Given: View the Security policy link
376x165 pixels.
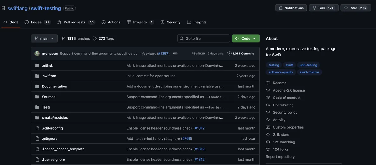Looking at the screenshot, I should tap(285, 112).
